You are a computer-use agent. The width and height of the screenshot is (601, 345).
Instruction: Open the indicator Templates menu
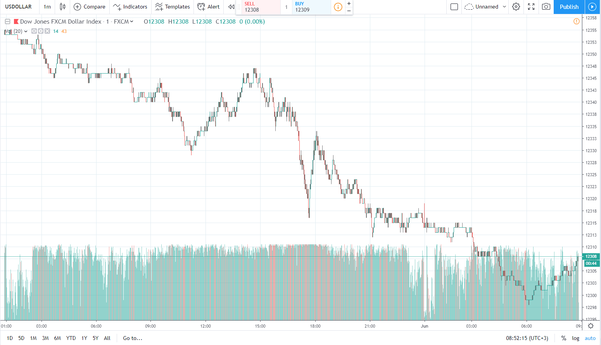tap(173, 7)
